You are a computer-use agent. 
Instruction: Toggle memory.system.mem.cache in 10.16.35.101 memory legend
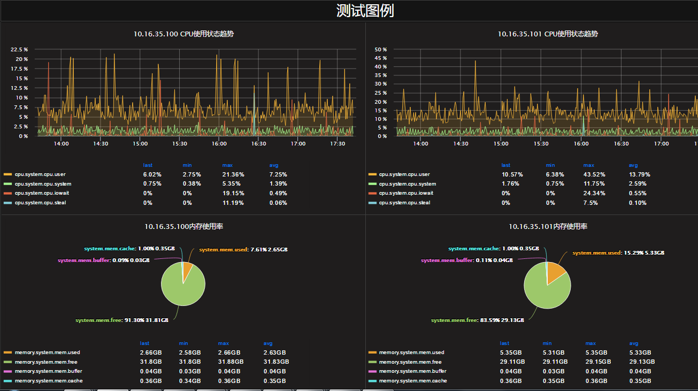coord(413,381)
